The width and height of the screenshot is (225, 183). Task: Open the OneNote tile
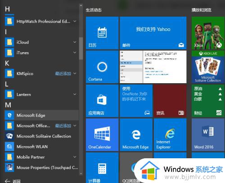136,101
